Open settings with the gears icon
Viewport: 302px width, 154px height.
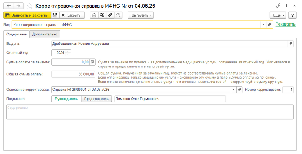[102, 15]
